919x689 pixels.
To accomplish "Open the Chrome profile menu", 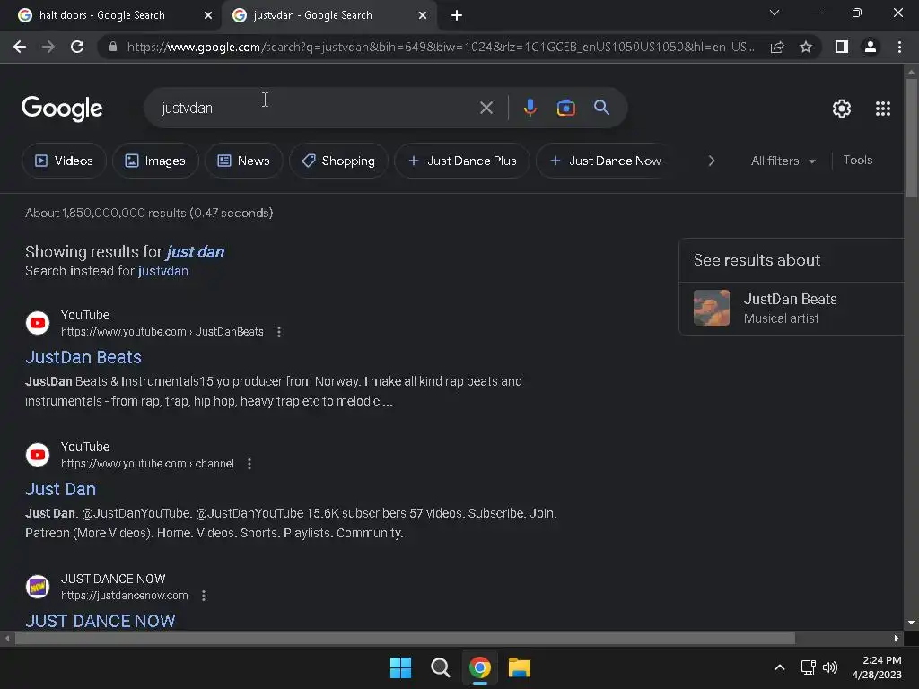I will [871, 47].
